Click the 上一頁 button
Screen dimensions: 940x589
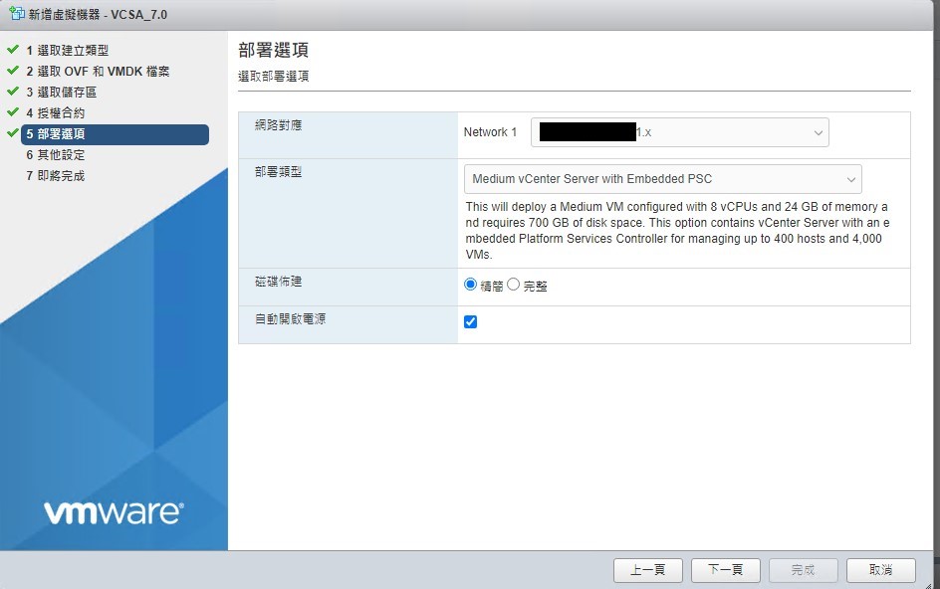tap(648, 570)
